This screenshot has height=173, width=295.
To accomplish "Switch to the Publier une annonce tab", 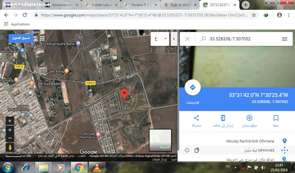I will (x=101, y=5).
